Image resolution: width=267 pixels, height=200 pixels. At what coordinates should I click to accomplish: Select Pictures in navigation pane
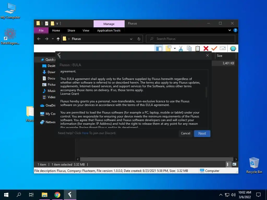pyautogui.click(x=49, y=85)
